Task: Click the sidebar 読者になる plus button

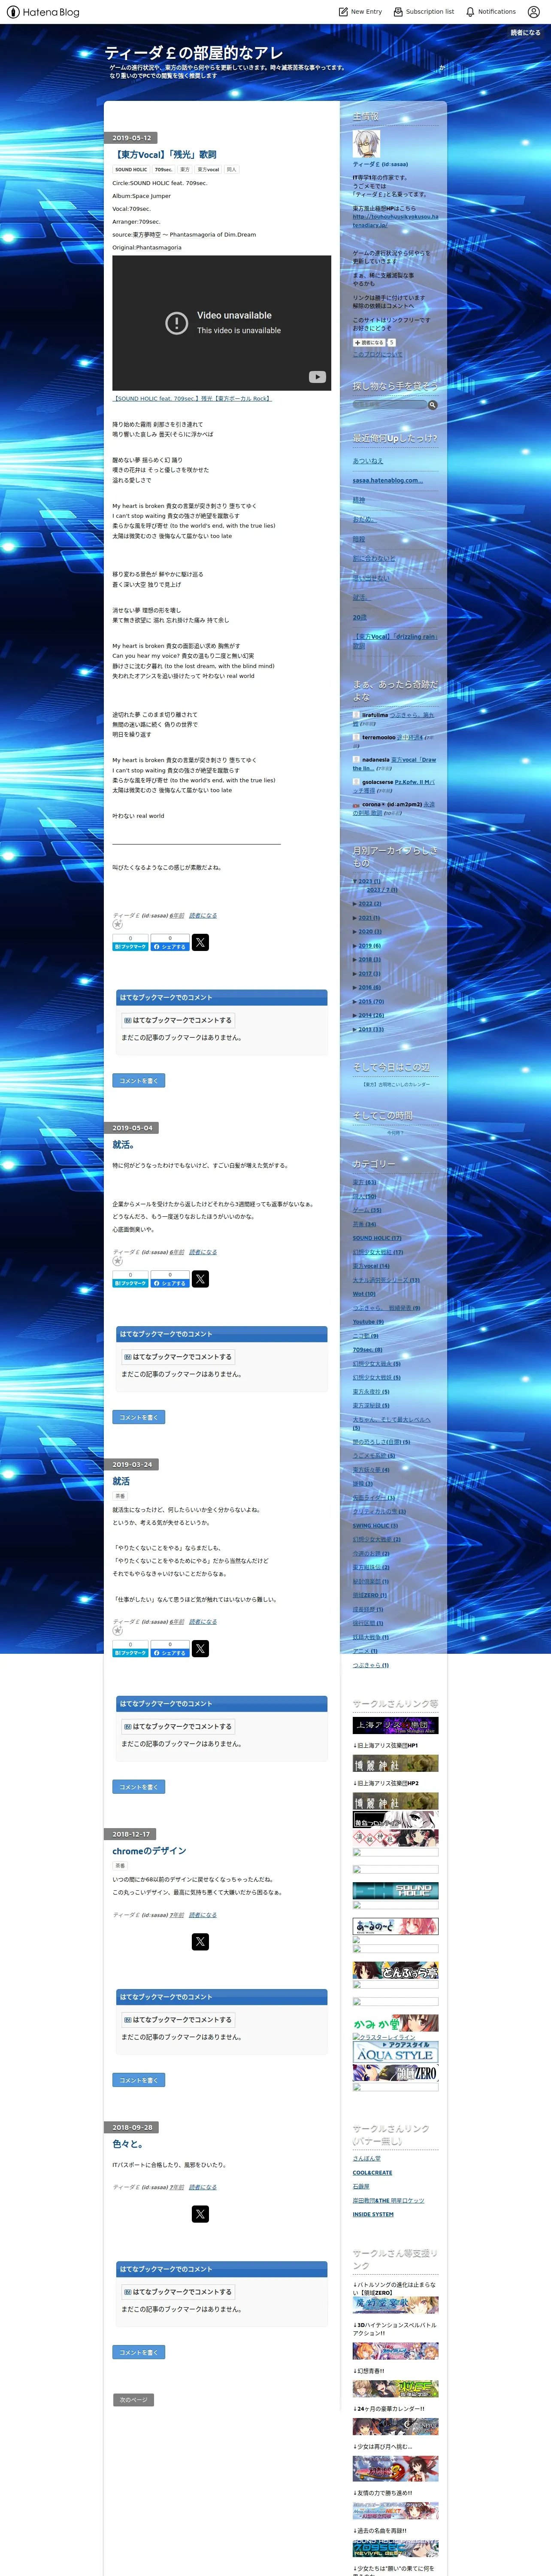Action: (369, 342)
